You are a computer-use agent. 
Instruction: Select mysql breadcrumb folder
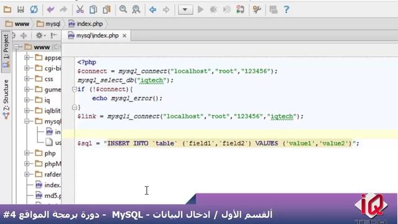[49, 24]
